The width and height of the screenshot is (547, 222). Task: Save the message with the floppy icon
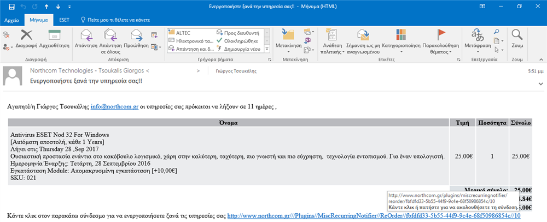(11, 7)
